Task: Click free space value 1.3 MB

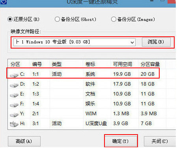Action: 121,114
